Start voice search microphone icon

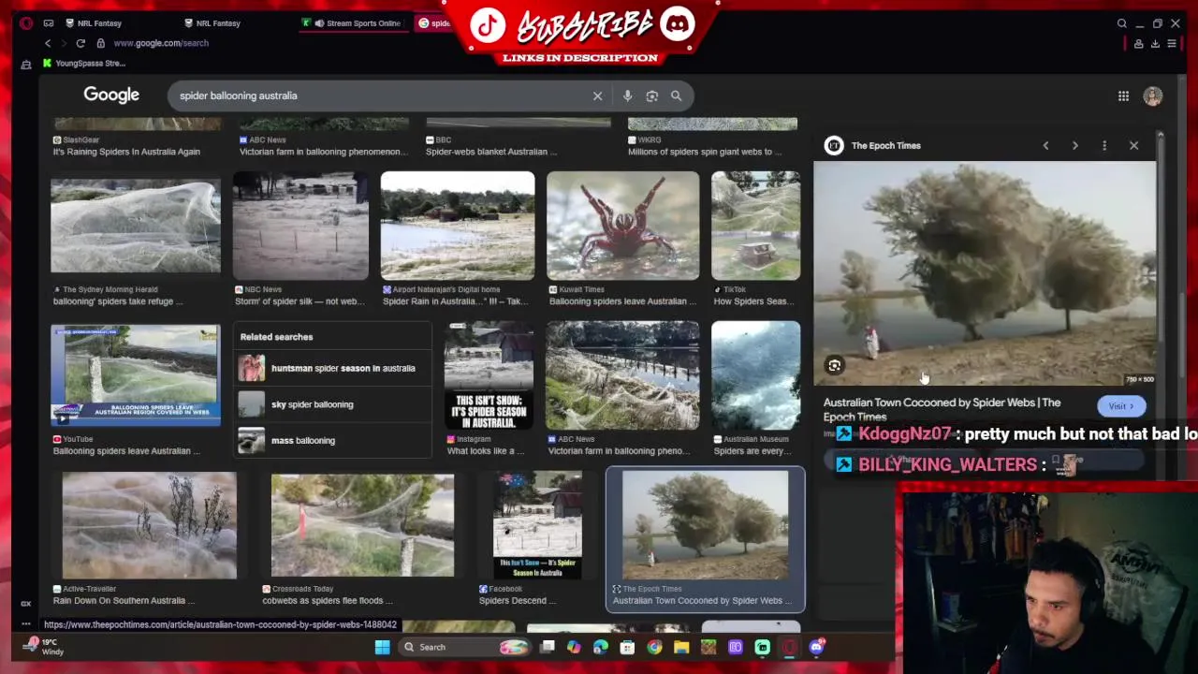pyautogui.click(x=627, y=95)
